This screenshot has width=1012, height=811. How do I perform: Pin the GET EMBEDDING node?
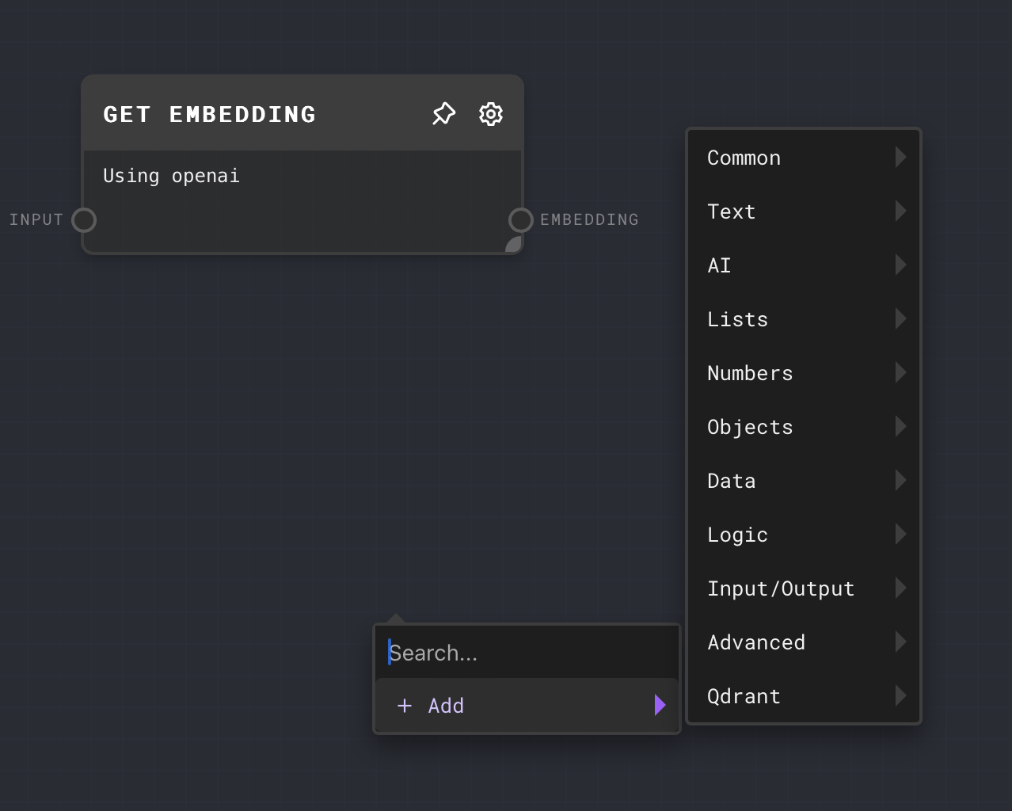tap(443, 114)
